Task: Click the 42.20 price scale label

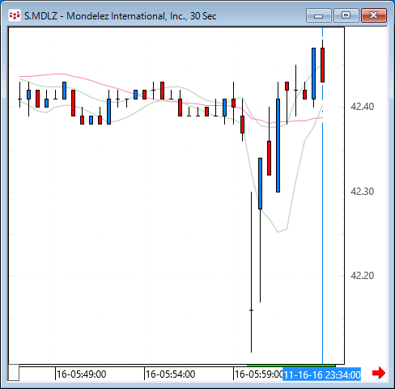Action: click(x=362, y=276)
